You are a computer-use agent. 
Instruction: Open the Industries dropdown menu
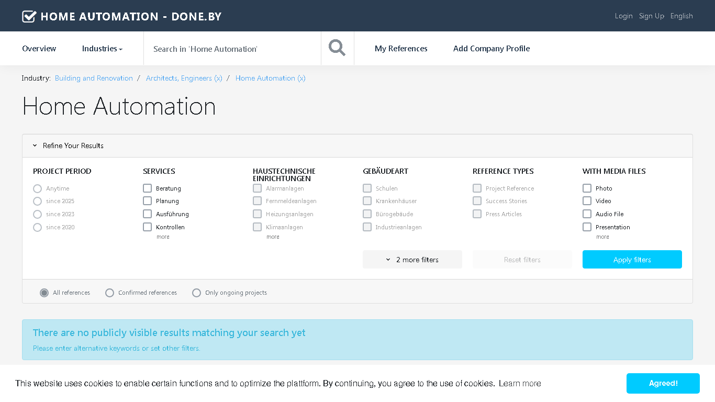click(x=102, y=49)
